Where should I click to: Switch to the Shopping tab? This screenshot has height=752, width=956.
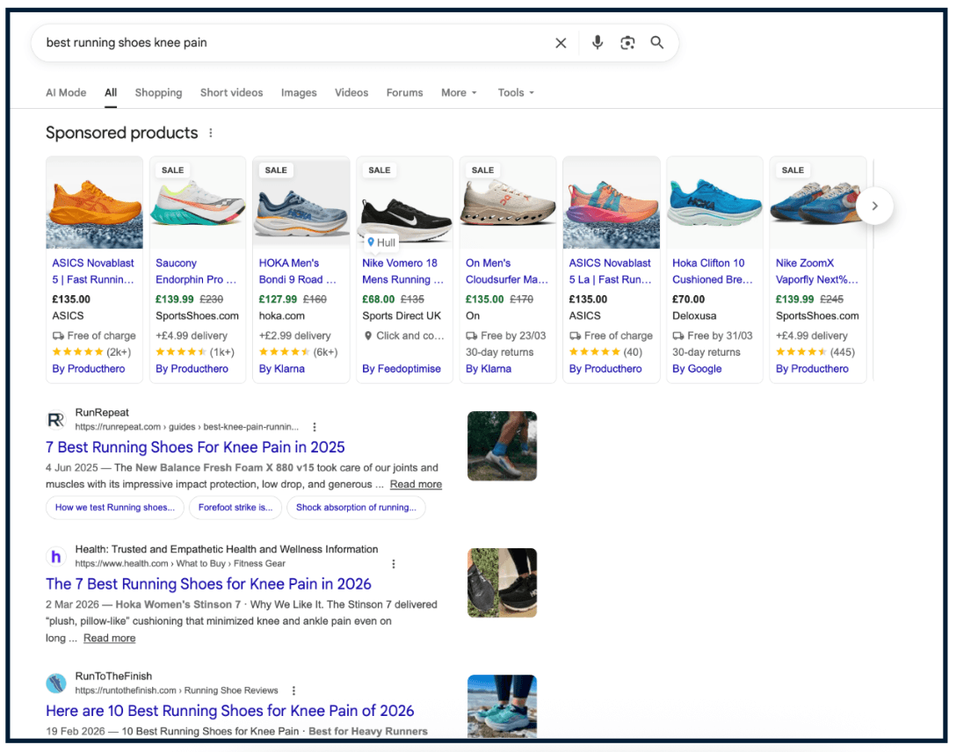[x=158, y=92]
